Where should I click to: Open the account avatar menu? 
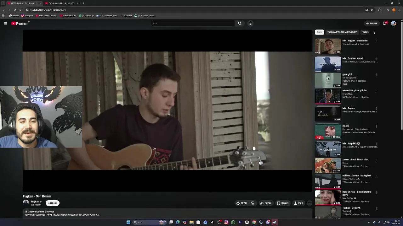393,23
